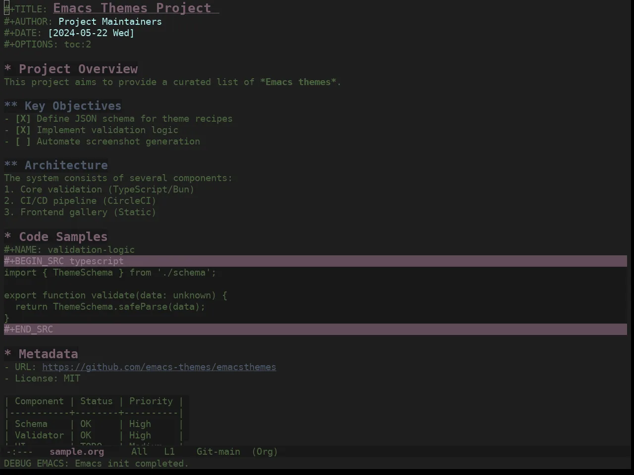This screenshot has width=634, height=475.
Task: Toggle the Implement validation logic checkbox
Action: coord(23,130)
